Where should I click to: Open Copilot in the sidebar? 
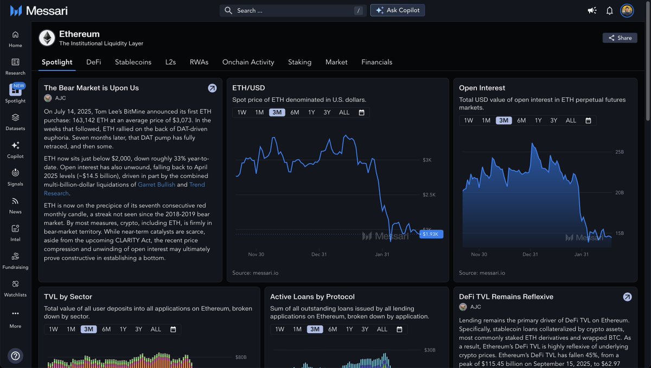[15, 150]
